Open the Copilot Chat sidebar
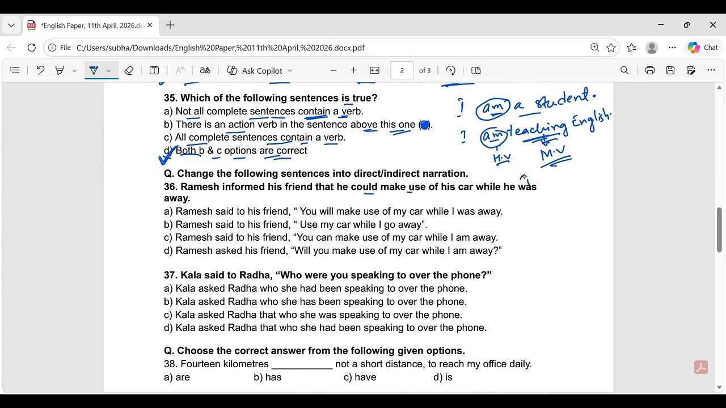The height and width of the screenshot is (408, 726). click(703, 48)
